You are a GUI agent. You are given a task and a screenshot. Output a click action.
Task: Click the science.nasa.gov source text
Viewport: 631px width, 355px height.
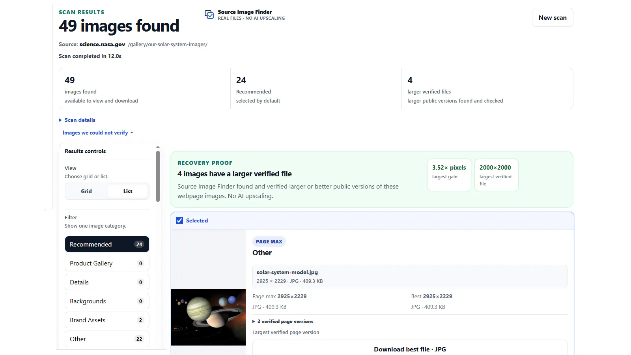(102, 44)
